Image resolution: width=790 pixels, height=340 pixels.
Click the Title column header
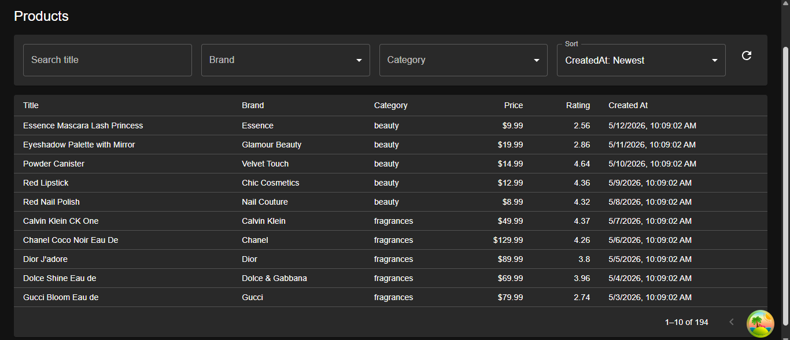pyautogui.click(x=31, y=105)
